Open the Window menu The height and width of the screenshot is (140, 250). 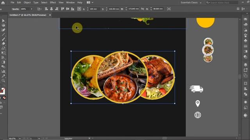tap(70, 3)
